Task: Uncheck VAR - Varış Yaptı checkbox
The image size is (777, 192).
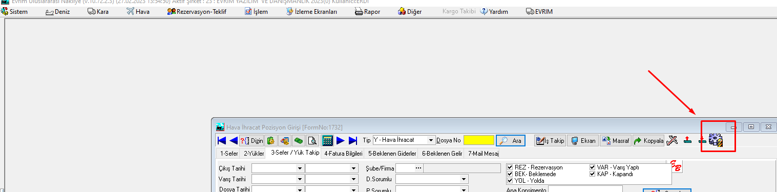Action: pos(593,167)
